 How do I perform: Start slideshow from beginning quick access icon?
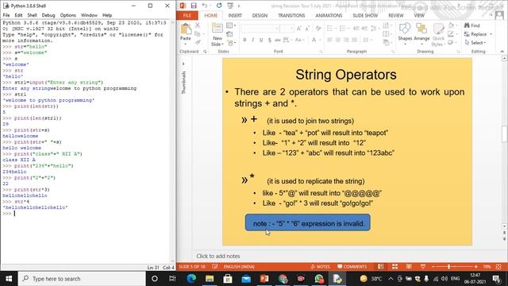point(230,6)
